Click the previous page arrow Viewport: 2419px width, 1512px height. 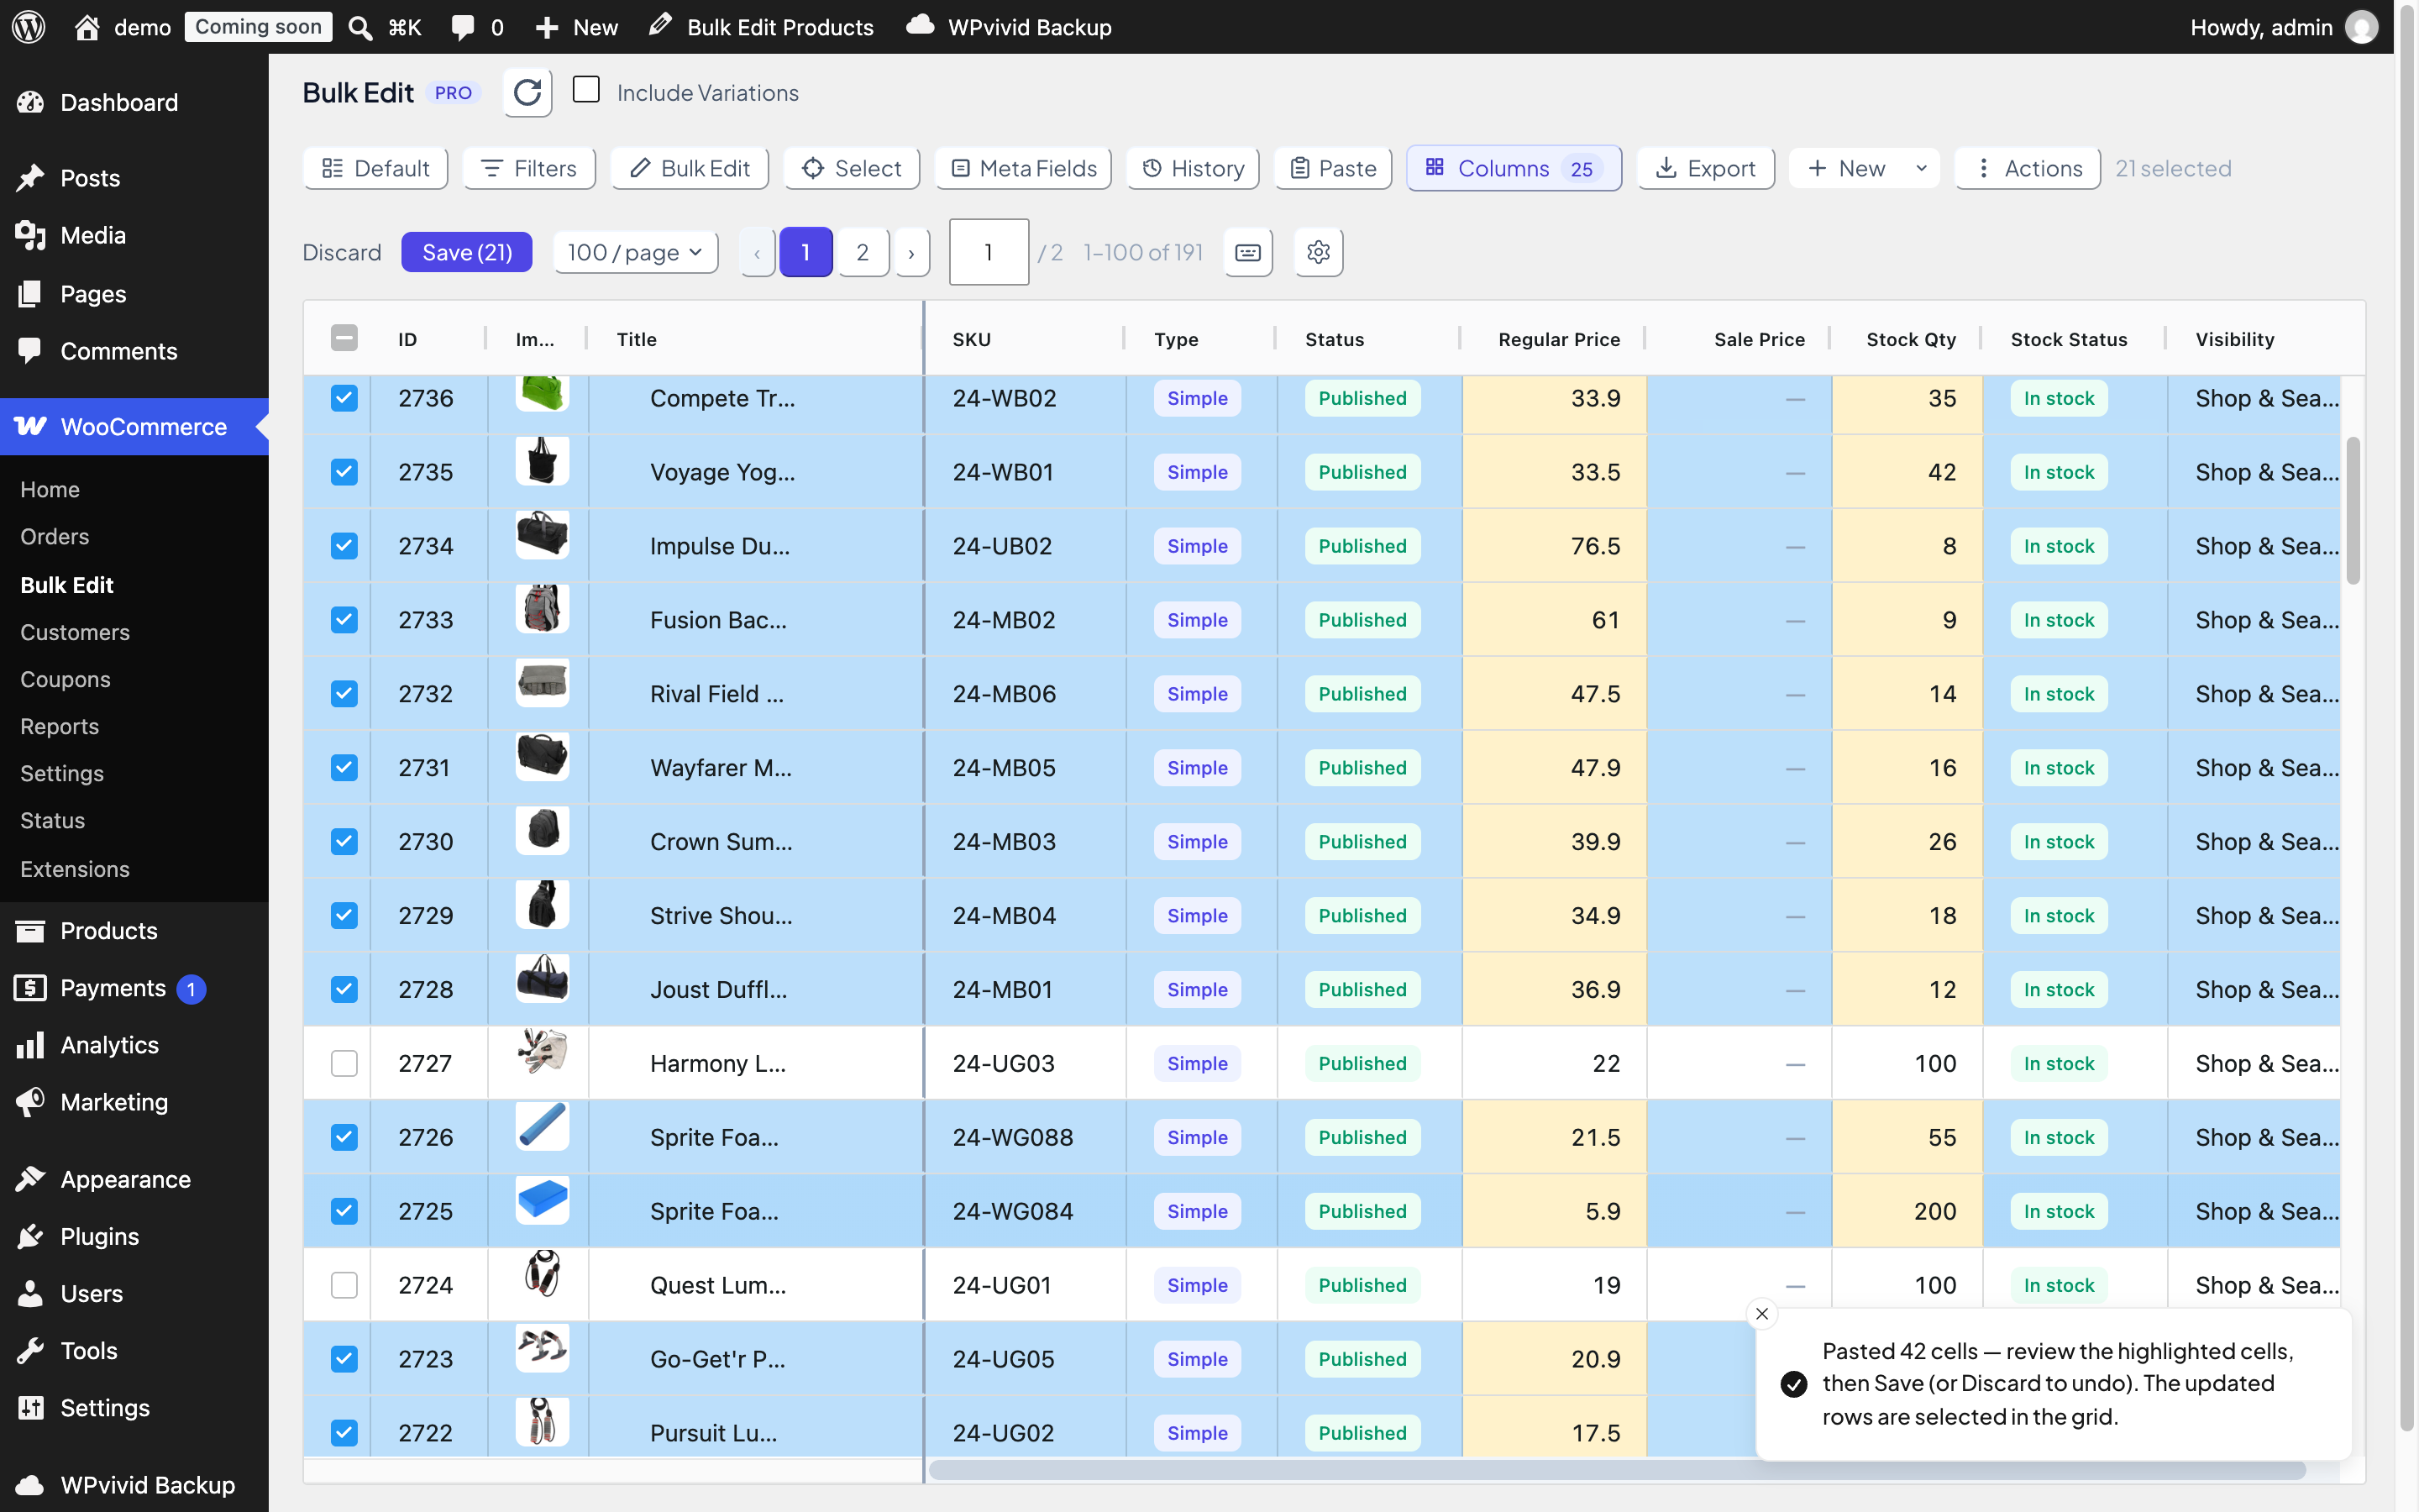click(x=757, y=252)
